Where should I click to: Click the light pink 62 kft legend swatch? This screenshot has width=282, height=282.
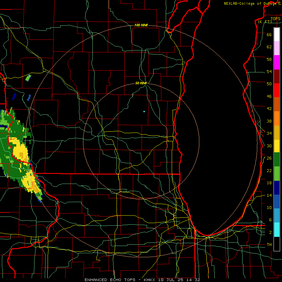point(277,48)
